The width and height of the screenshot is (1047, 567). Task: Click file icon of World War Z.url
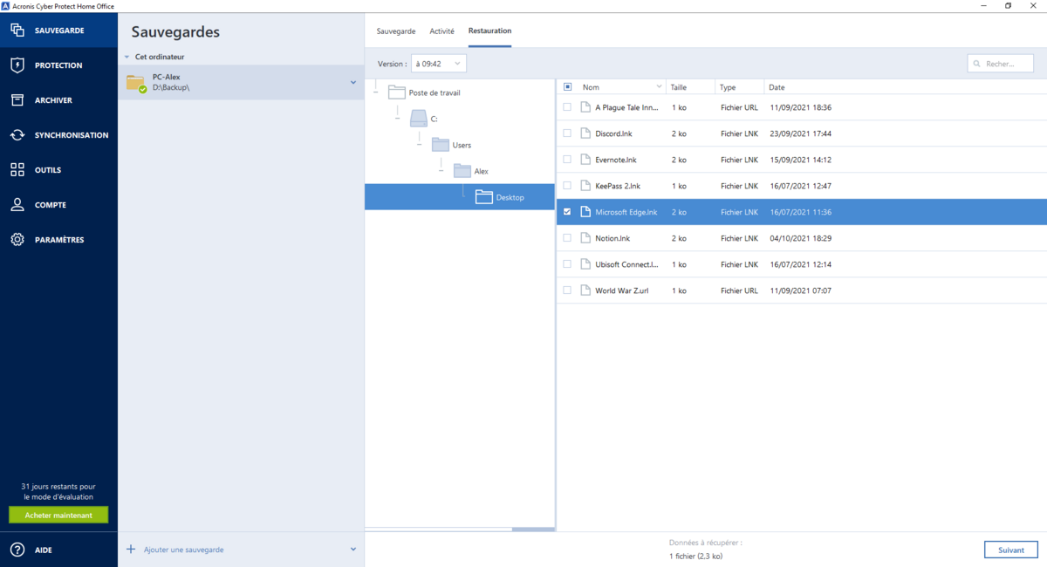point(586,290)
